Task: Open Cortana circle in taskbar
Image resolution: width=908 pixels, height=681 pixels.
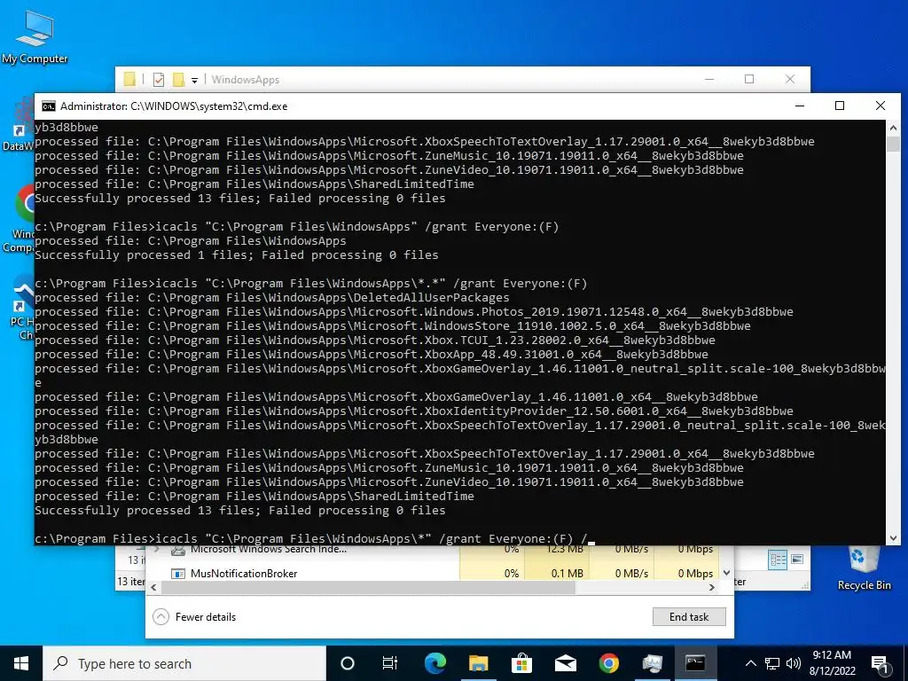Action: (x=347, y=663)
